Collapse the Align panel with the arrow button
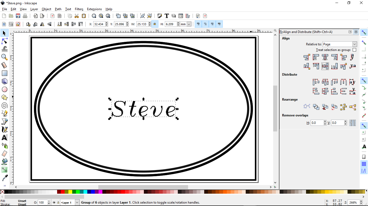 pos(350,32)
